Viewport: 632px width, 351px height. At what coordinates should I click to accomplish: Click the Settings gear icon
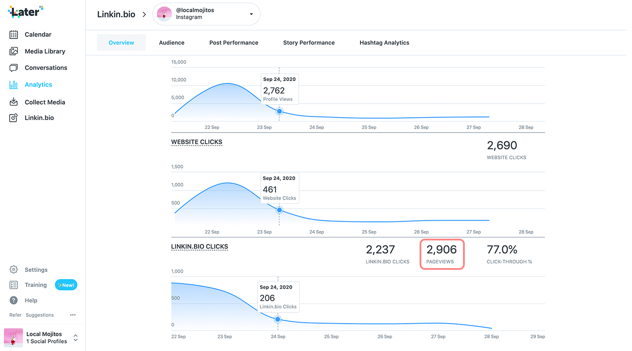click(14, 269)
